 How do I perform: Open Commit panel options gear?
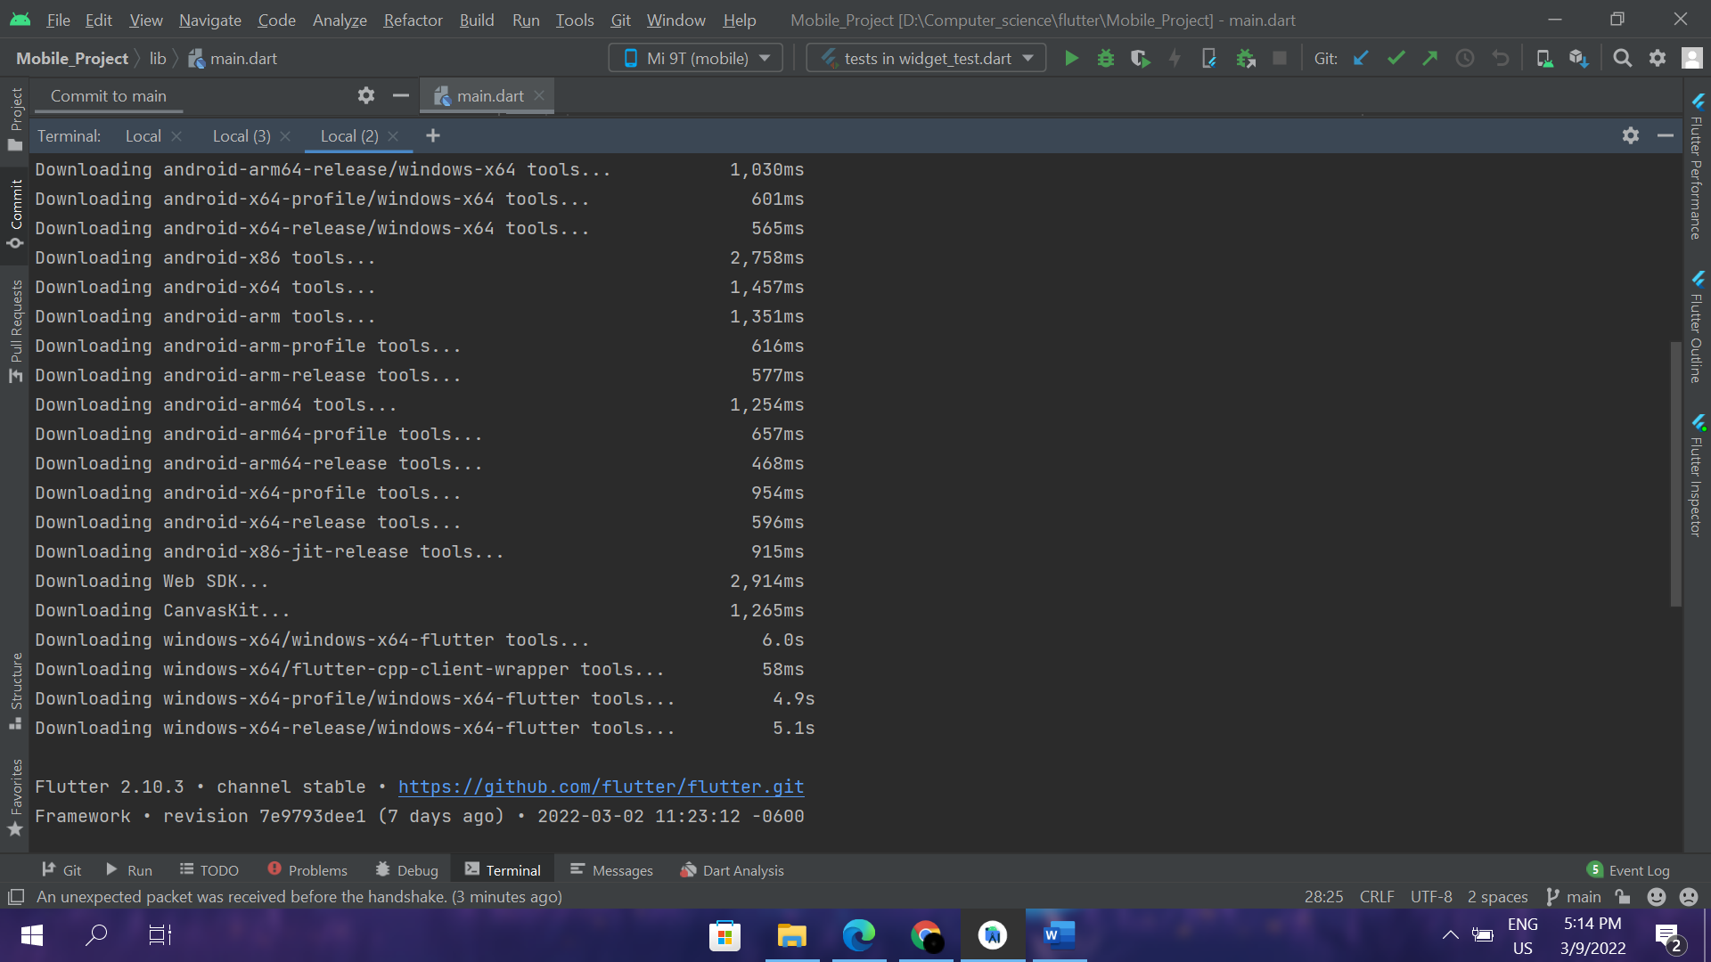tap(366, 95)
